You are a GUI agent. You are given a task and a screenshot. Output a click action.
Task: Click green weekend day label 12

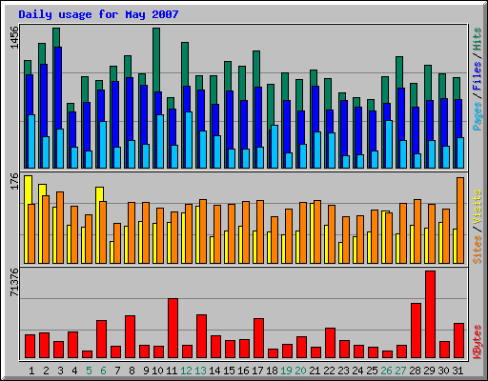(186, 371)
